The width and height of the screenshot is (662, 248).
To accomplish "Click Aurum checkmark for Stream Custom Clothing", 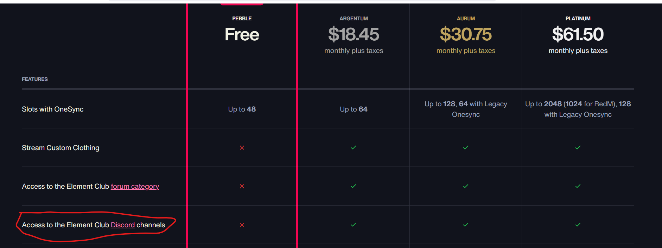I will pos(466,148).
